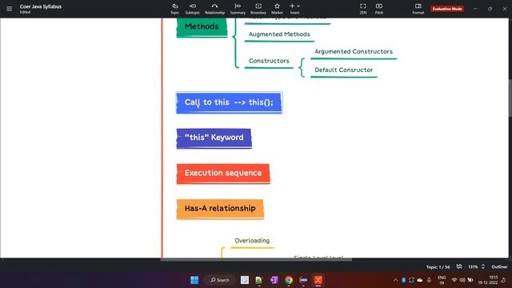Click the taskbar Search box
This screenshot has height=288, width=512.
tap(220, 280)
